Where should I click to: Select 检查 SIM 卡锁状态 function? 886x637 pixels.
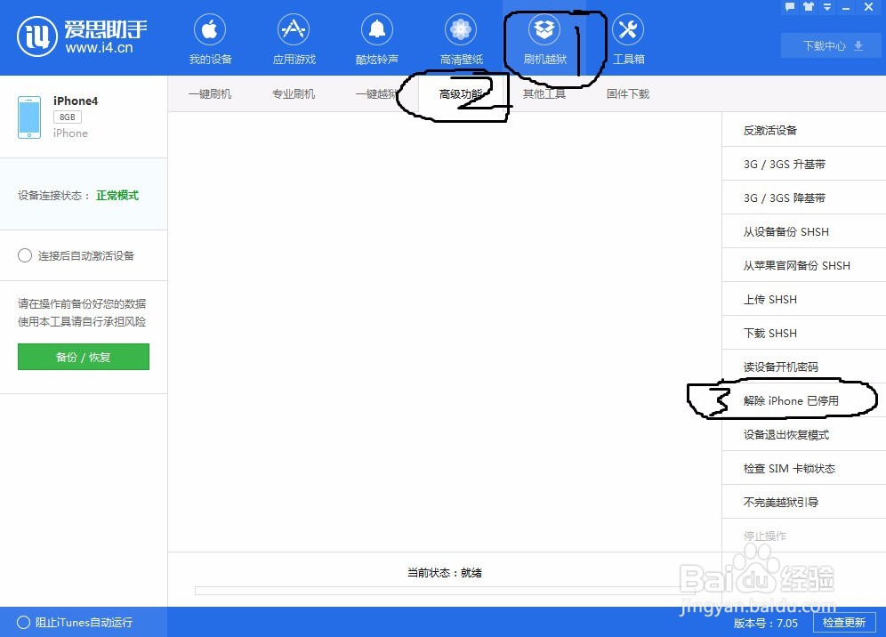(803, 468)
